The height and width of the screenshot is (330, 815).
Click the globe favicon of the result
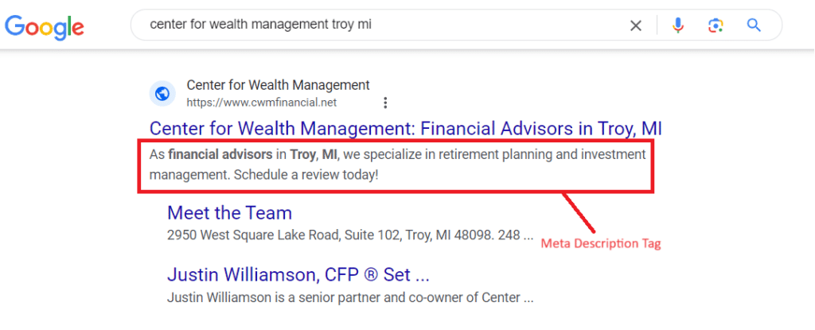click(x=162, y=94)
